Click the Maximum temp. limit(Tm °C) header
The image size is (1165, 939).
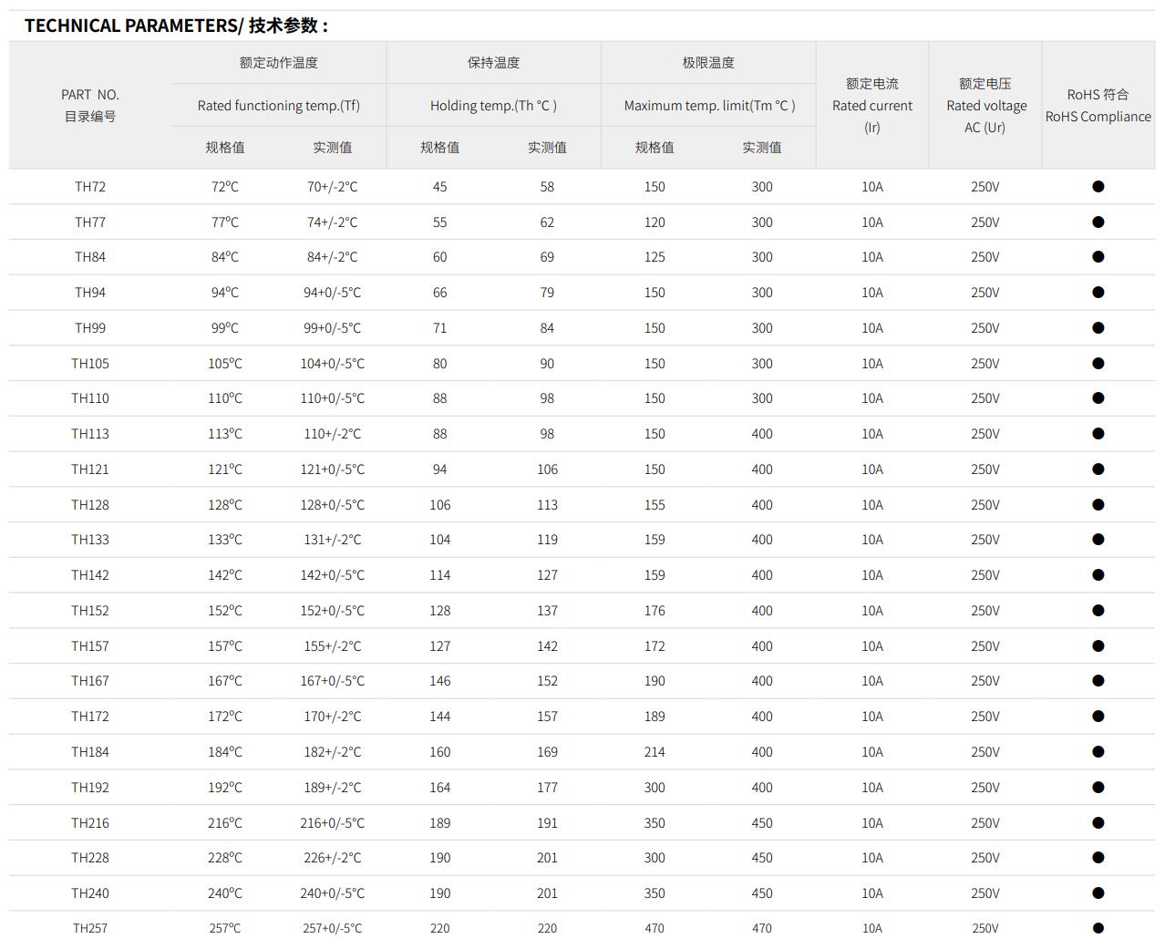[x=709, y=106]
